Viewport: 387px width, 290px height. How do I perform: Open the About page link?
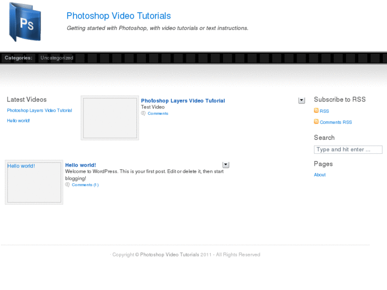tap(320, 175)
